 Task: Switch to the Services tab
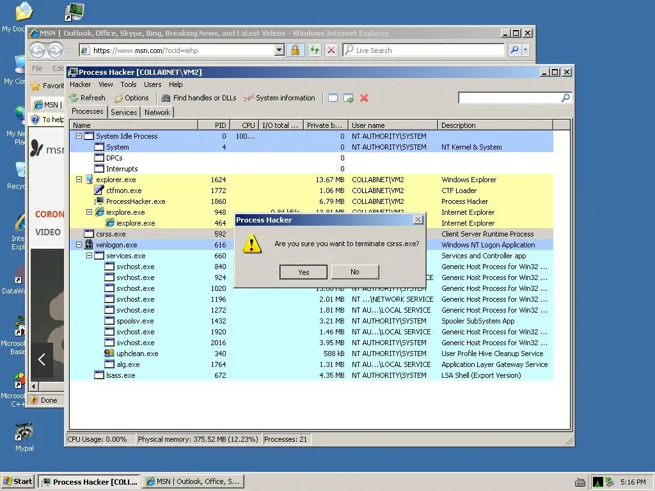(123, 113)
